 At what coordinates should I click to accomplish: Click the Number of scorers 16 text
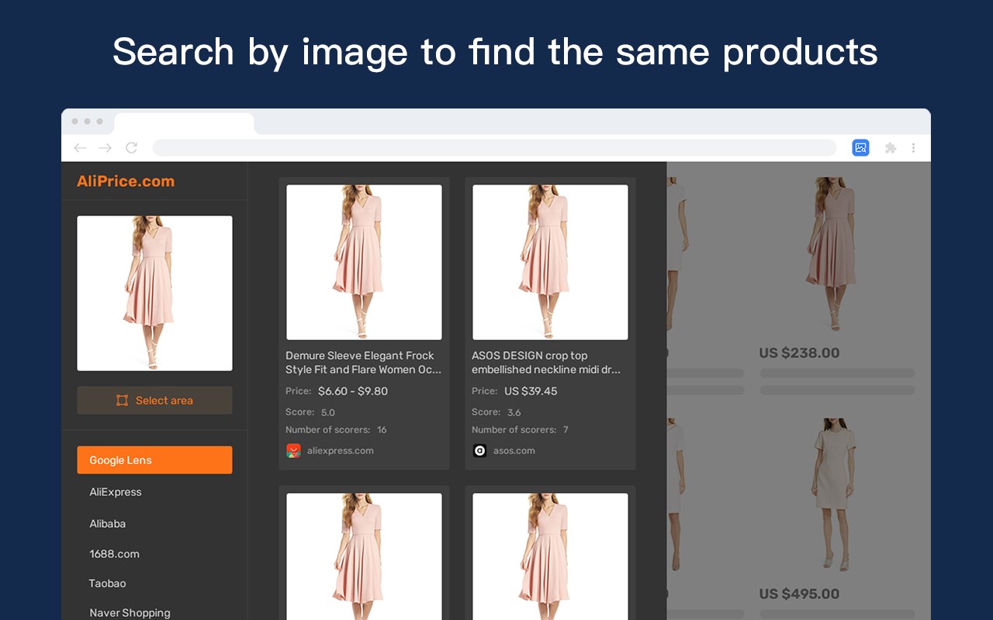pyautogui.click(x=336, y=429)
